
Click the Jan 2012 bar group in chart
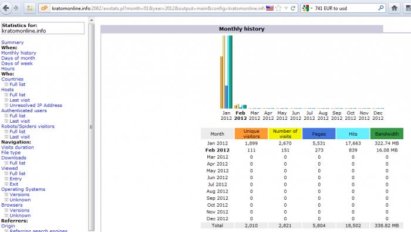[226, 72]
